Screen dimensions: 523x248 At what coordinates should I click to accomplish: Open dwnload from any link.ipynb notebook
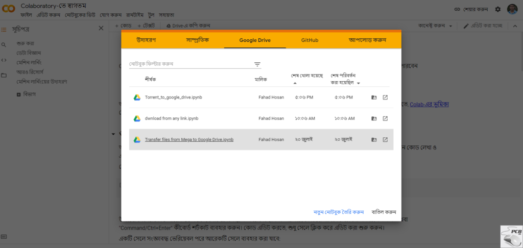tap(172, 118)
